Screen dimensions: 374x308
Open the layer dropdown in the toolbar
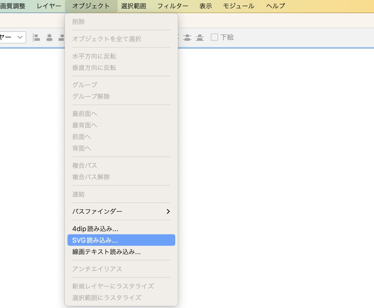[13, 37]
